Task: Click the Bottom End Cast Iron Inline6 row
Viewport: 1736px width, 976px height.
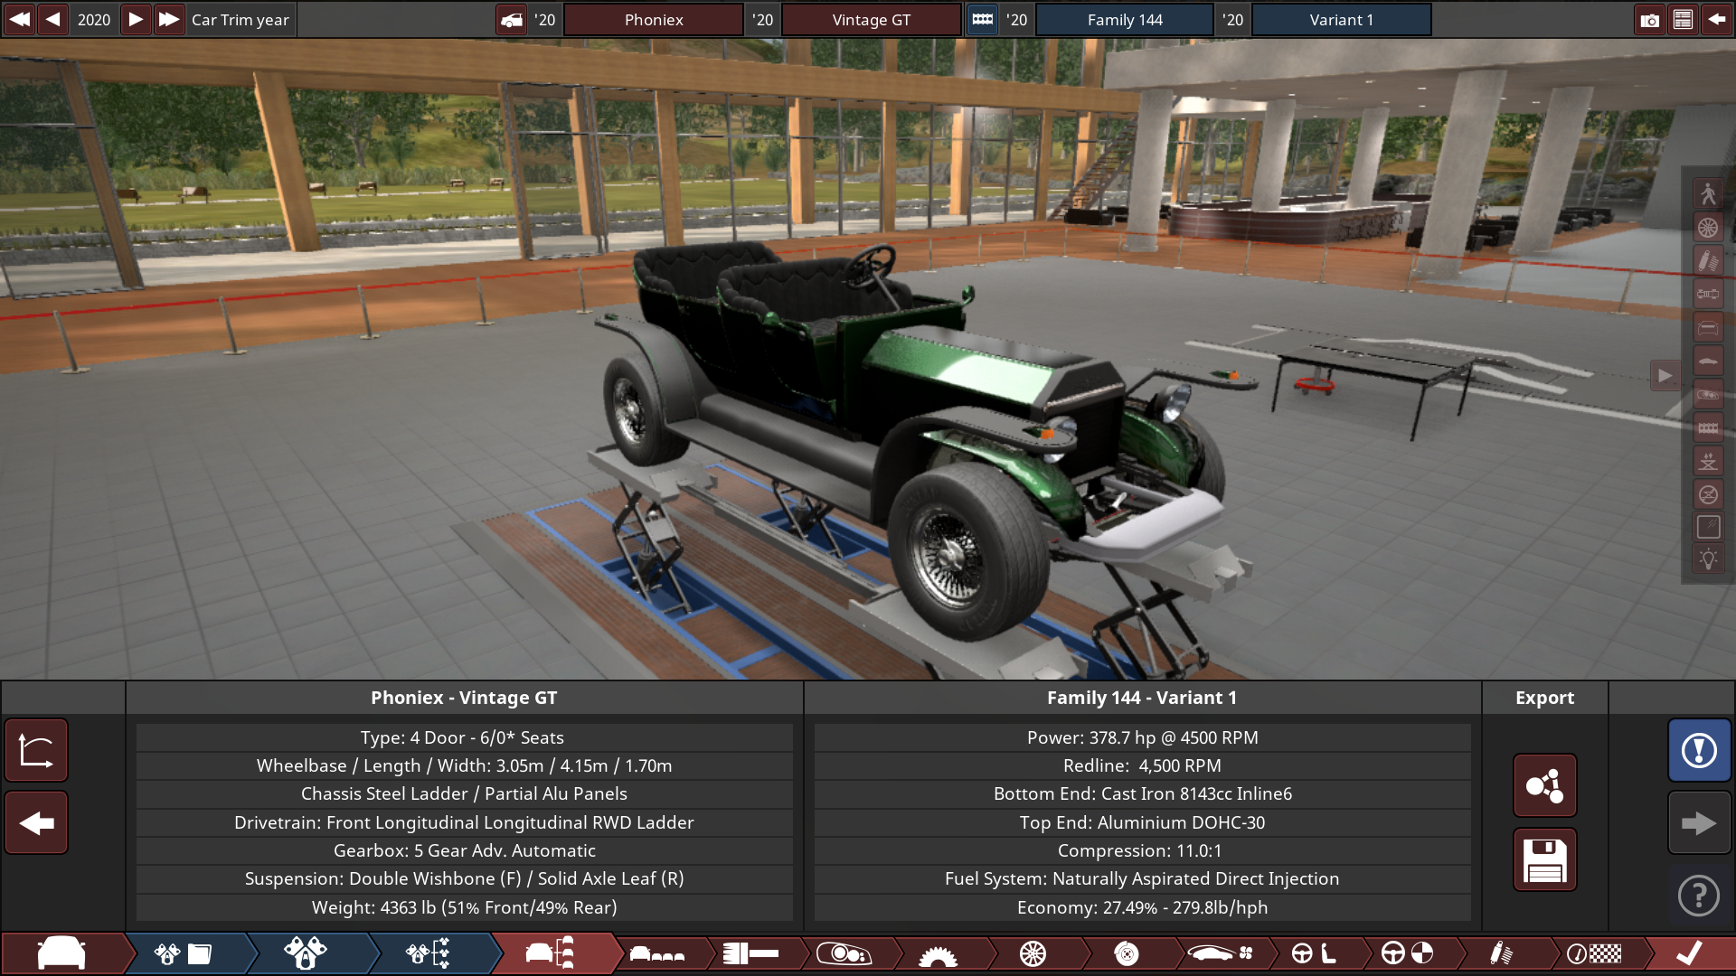Action: 1142,793
